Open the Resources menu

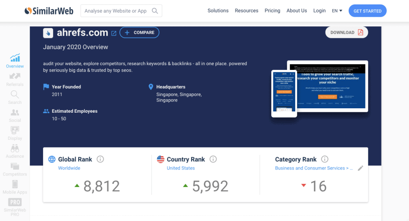pos(246,11)
